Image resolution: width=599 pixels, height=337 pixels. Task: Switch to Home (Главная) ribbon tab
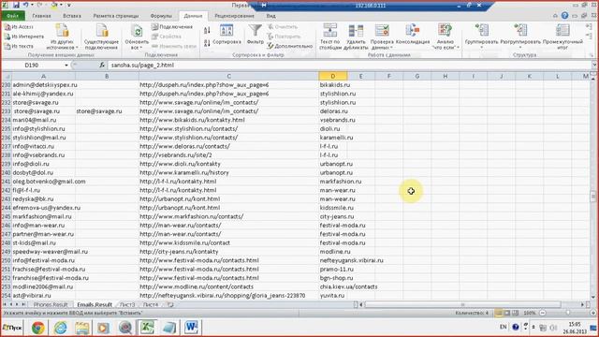tap(41, 16)
